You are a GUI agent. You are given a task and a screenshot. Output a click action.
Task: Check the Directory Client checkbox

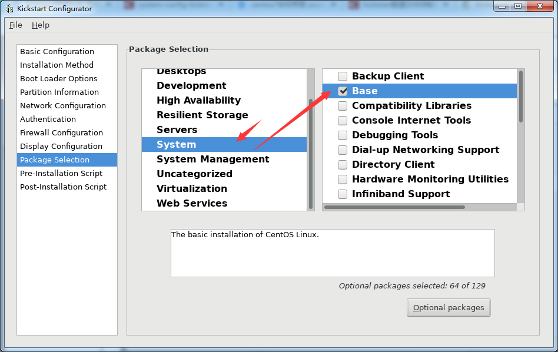tap(343, 164)
